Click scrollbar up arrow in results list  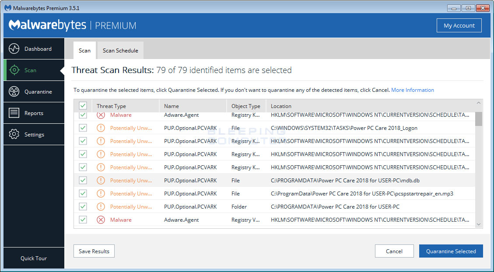(x=478, y=103)
